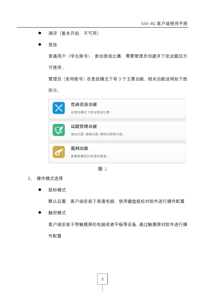This screenshot has height=292, width=205.
Task: Click the bullet dot before 鼠标模式
Action: [40, 190]
